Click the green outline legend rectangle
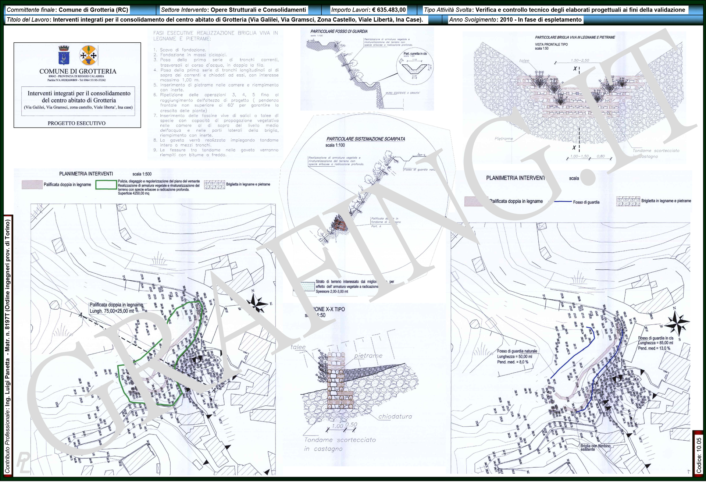Viewport: 706px width, 483px height. pyautogui.click(x=106, y=185)
